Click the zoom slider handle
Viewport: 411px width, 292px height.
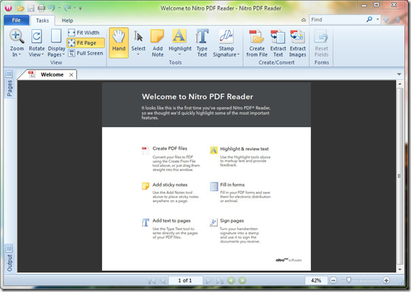(348, 280)
